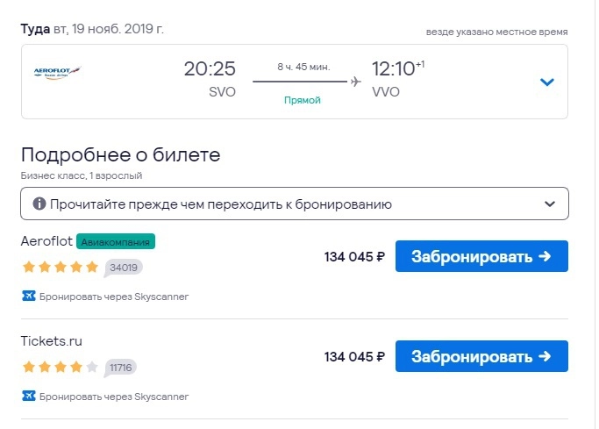Open Tickets.ru 11716 reviews count bubble
Image resolution: width=599 pixels, height=429 pixels.
pos(122,368)
